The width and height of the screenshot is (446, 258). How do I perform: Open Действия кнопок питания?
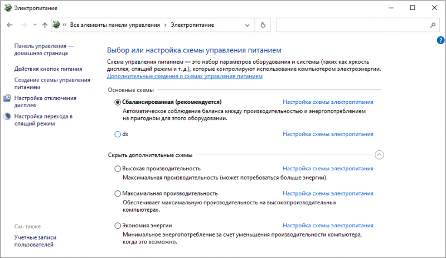pos(48,69)
